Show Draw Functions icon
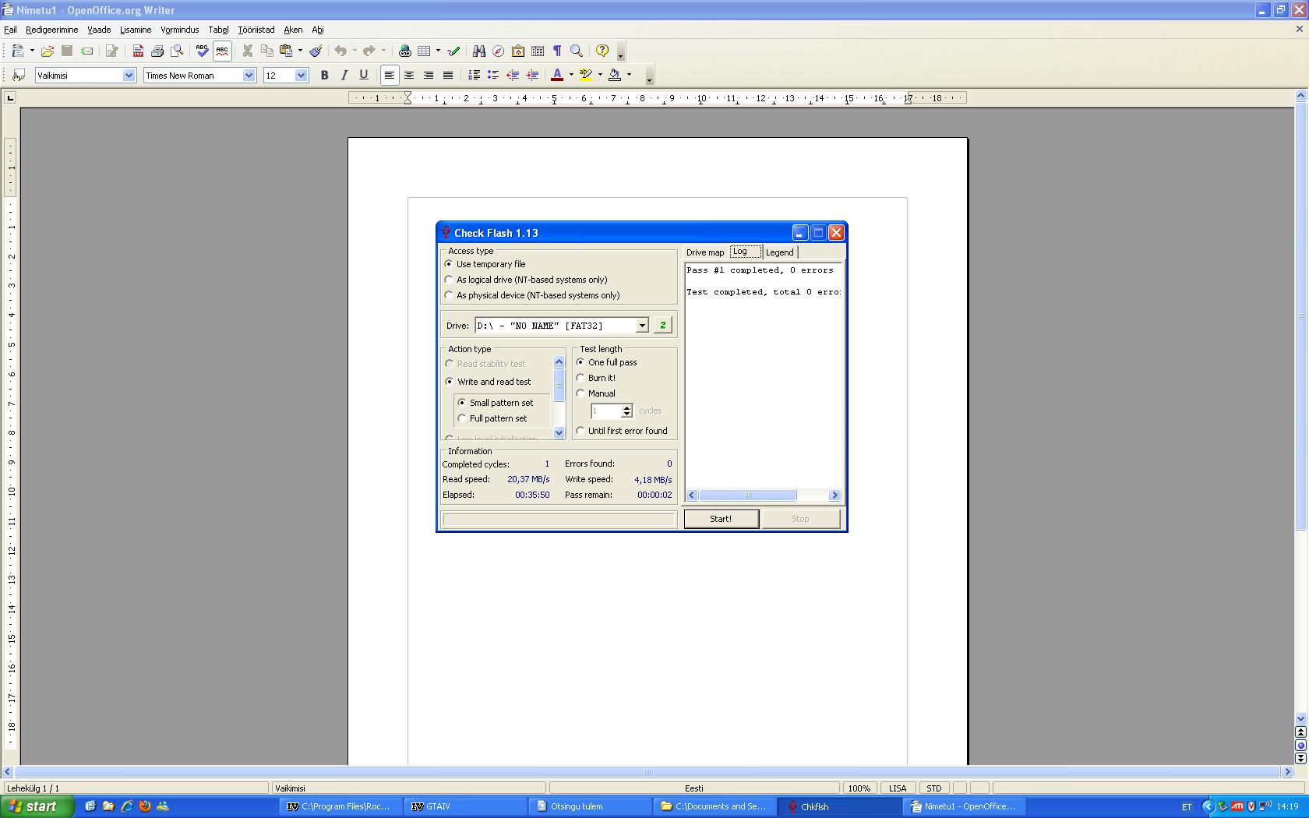 [x=453, y=51]
